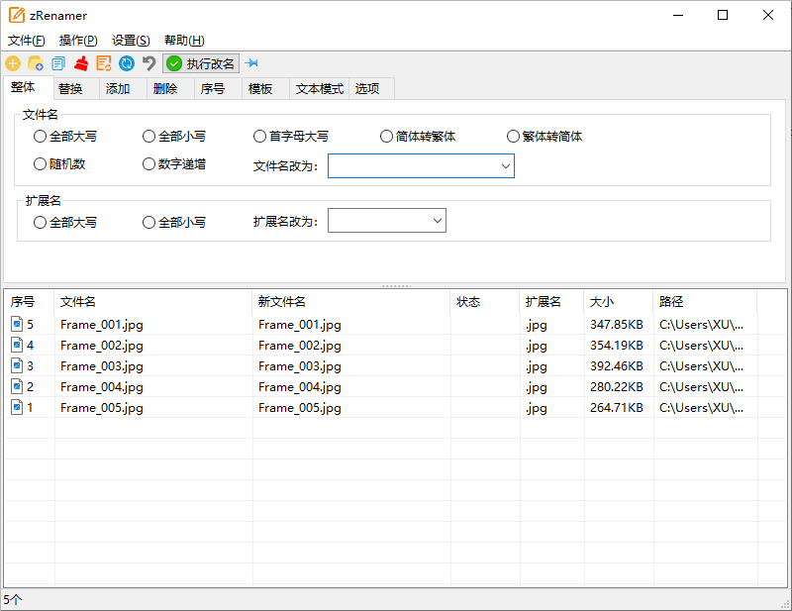Click the copy file list icon

coord(58,62)
